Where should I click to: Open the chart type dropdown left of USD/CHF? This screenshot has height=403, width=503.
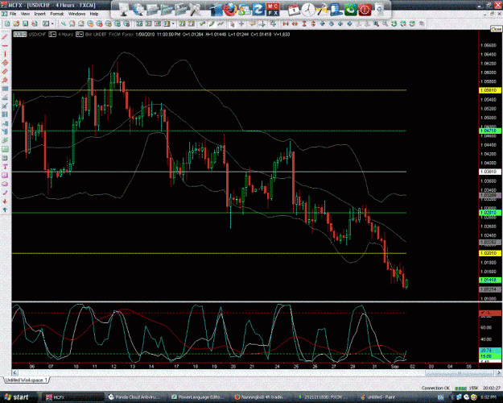(x=19, y=34)
